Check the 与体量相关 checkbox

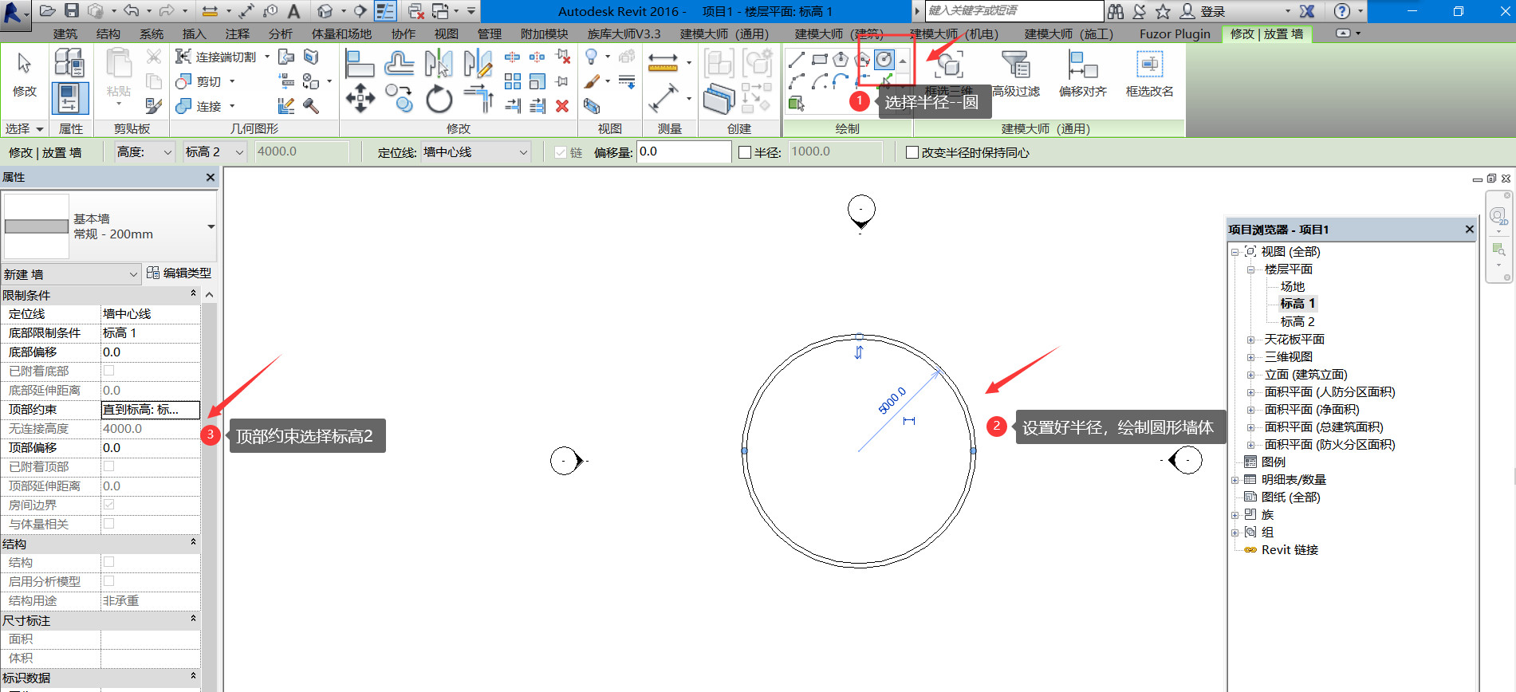[x=109, y=524]
